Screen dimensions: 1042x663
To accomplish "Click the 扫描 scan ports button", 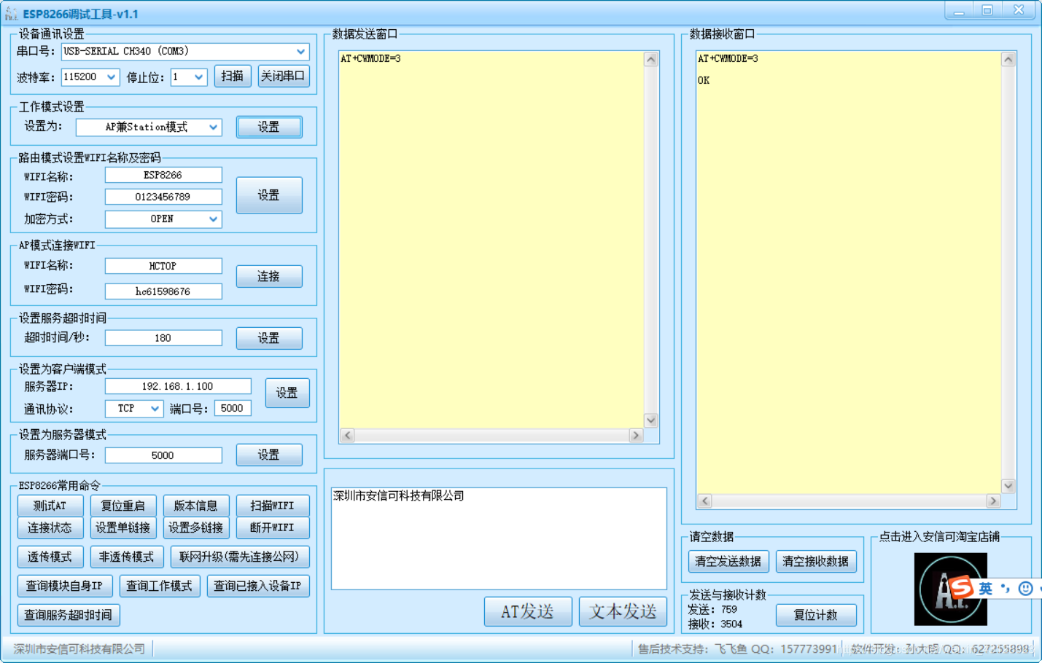I will tap(233, 76).
